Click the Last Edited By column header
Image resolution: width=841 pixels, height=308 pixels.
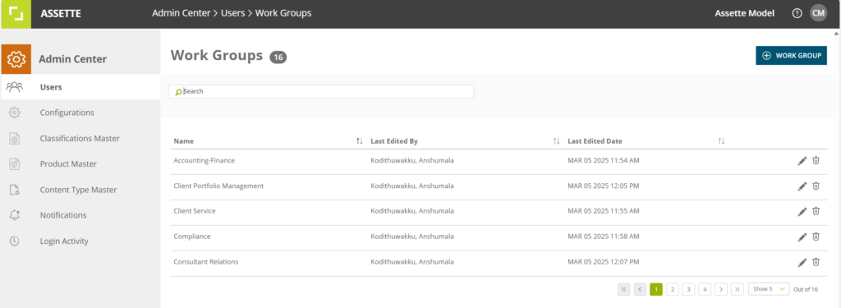point(394,141)
